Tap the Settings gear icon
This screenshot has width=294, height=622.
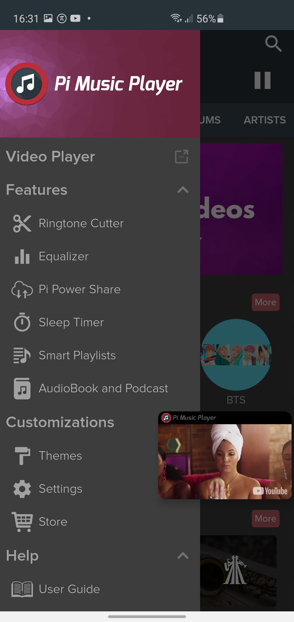(x=22, y=489)
